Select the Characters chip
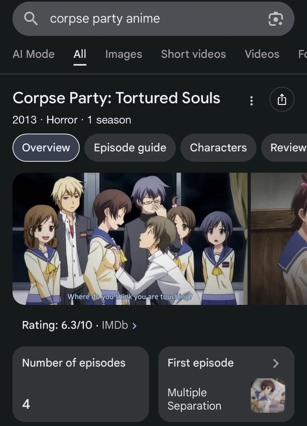This screenshot has width=307, height=426. (x=218, y=148)
